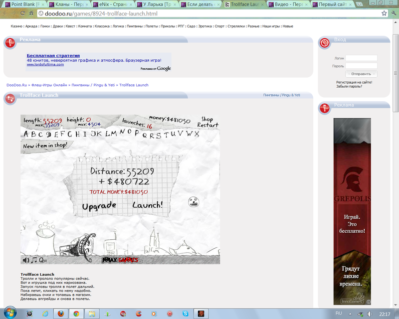399x319 pixels.
Task: Open the Аркада category
Action: pyautogui.click(x=31, y=26)
